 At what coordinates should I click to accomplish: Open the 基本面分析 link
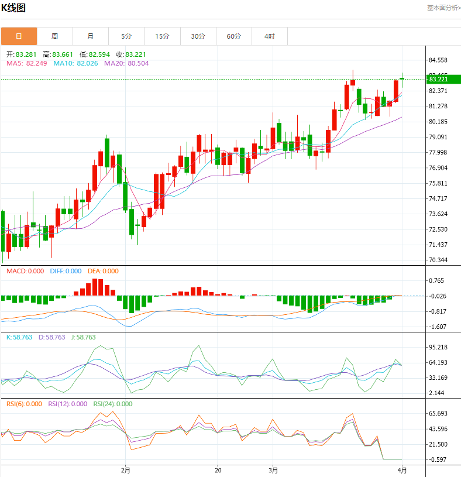point(443,8)
